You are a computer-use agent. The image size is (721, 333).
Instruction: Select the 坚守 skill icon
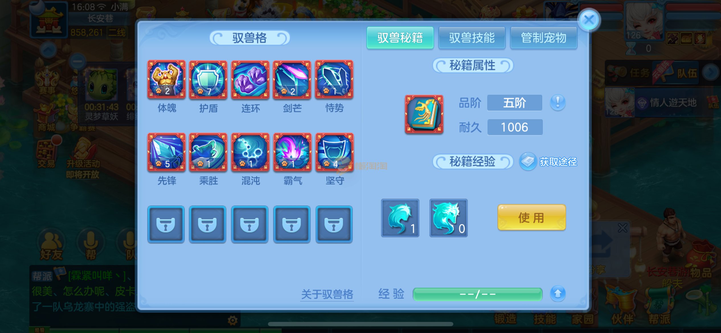tap(334, 152)
